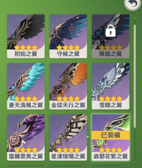This screenshot has width=142, height=168.
Task: Click the 已裝備 equipped banner
Action: coord(111,135)
